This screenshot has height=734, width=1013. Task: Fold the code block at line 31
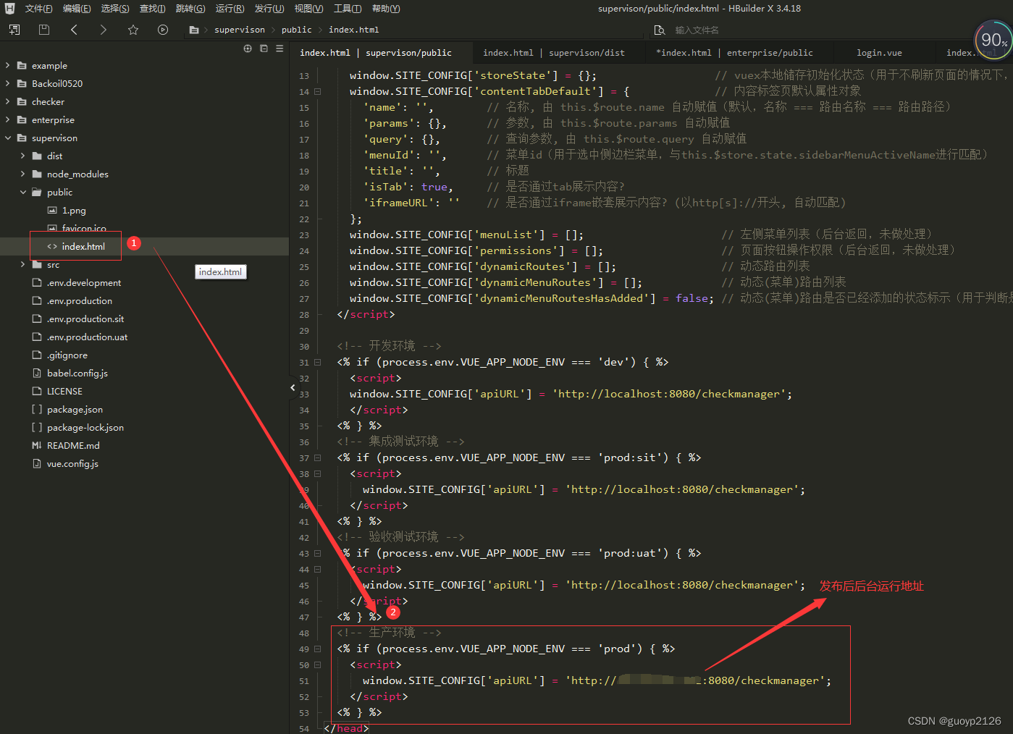point(317,363)
